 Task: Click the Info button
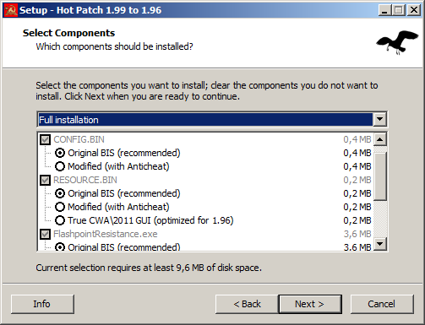[42, 304]
